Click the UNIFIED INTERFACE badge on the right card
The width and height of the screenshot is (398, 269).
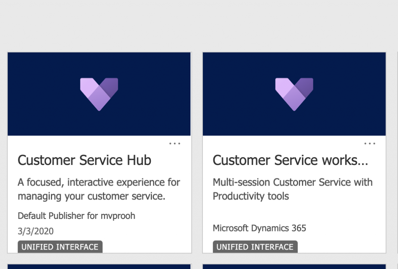255,247
